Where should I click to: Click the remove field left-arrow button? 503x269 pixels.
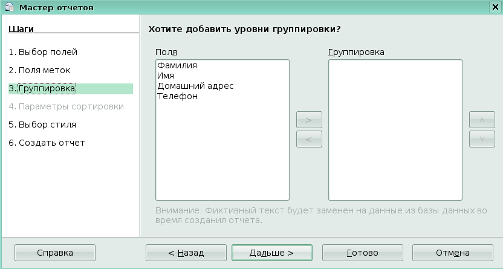[309, 140]
